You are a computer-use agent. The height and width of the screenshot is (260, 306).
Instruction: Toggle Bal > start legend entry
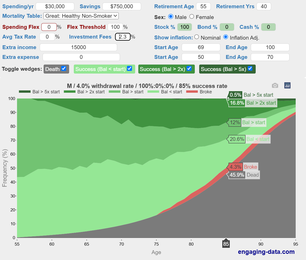point(126,92)
